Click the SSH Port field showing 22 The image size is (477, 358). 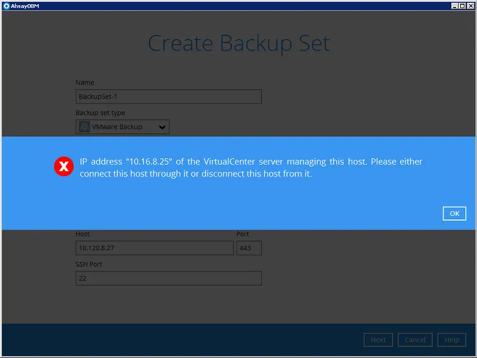[168, 278]
